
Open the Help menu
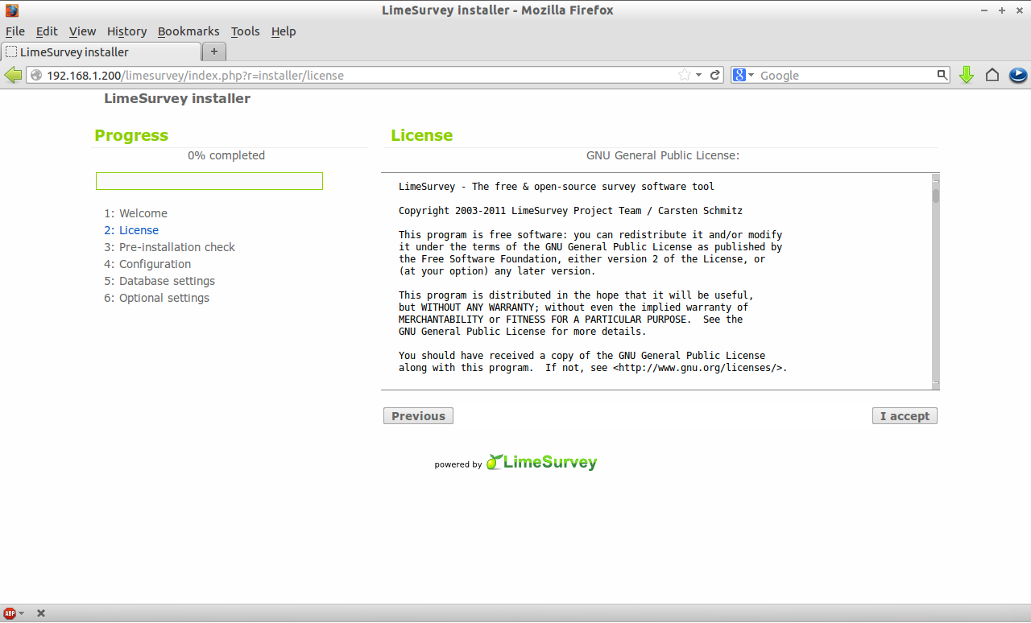(284, 31)
